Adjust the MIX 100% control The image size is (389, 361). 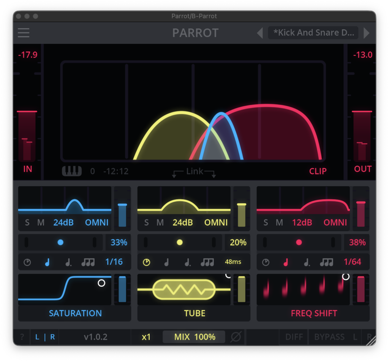click(194, 337)
